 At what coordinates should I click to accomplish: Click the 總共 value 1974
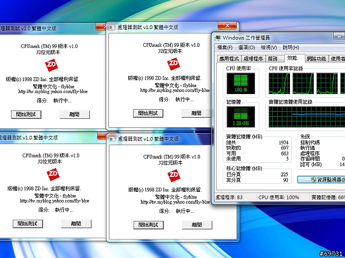click(284, 142)
